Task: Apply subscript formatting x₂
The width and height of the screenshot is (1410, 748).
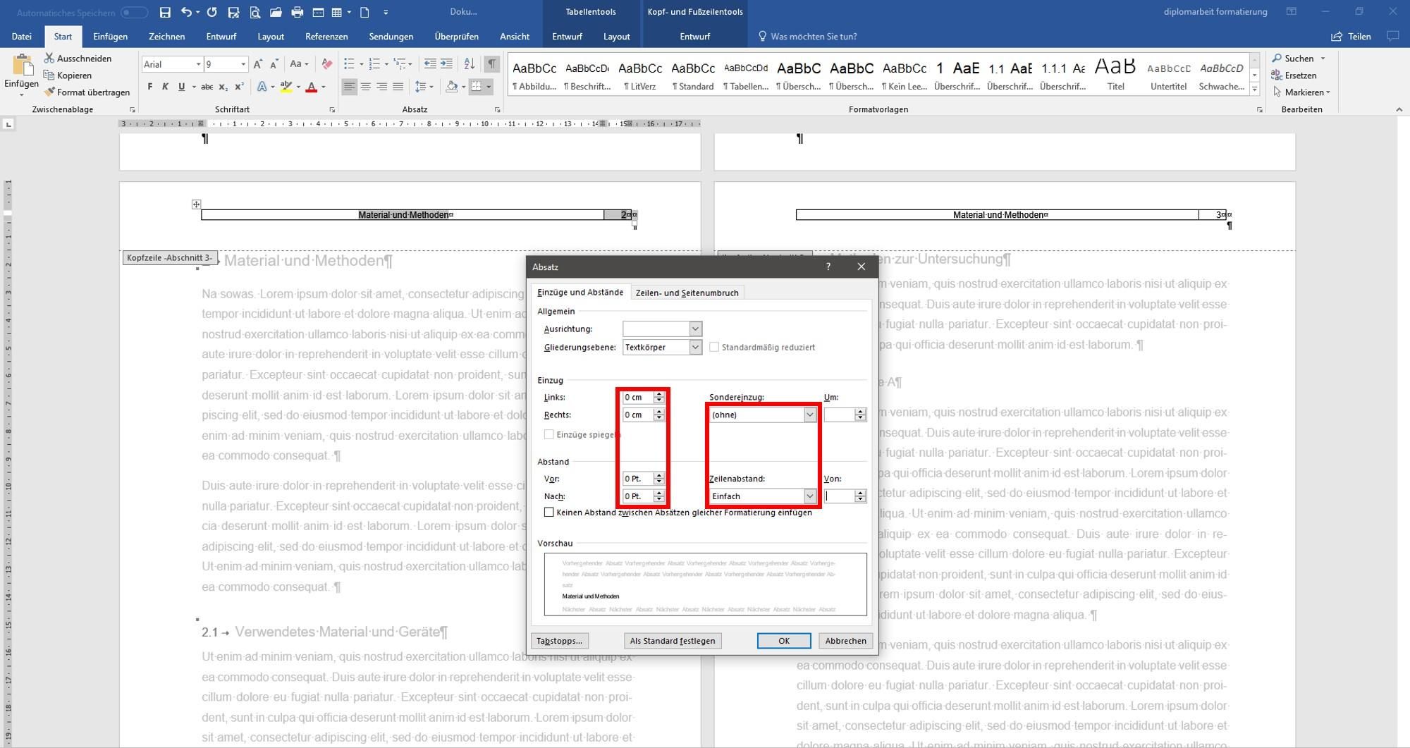Action: [223, 87]
